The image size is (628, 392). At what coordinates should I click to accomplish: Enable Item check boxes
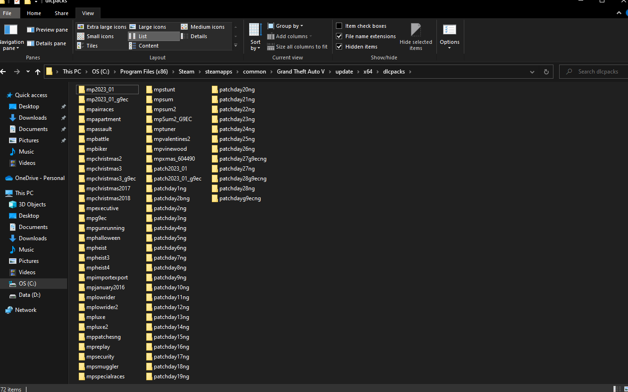pos(339,26)
